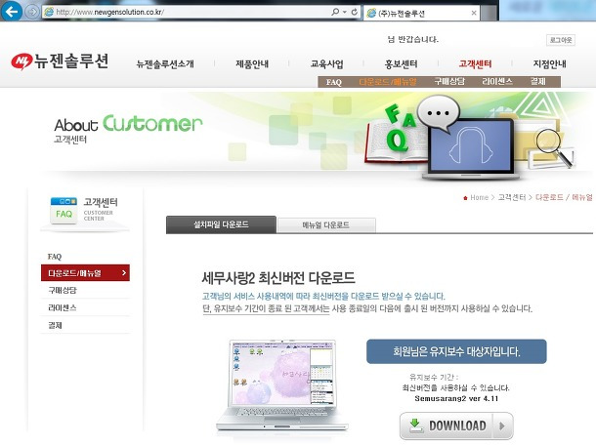Click the arrow on the red 다운로드/매뉴얼 item
Image resolution: width=596 pixels, height=445 pixels.
(124, 273)
